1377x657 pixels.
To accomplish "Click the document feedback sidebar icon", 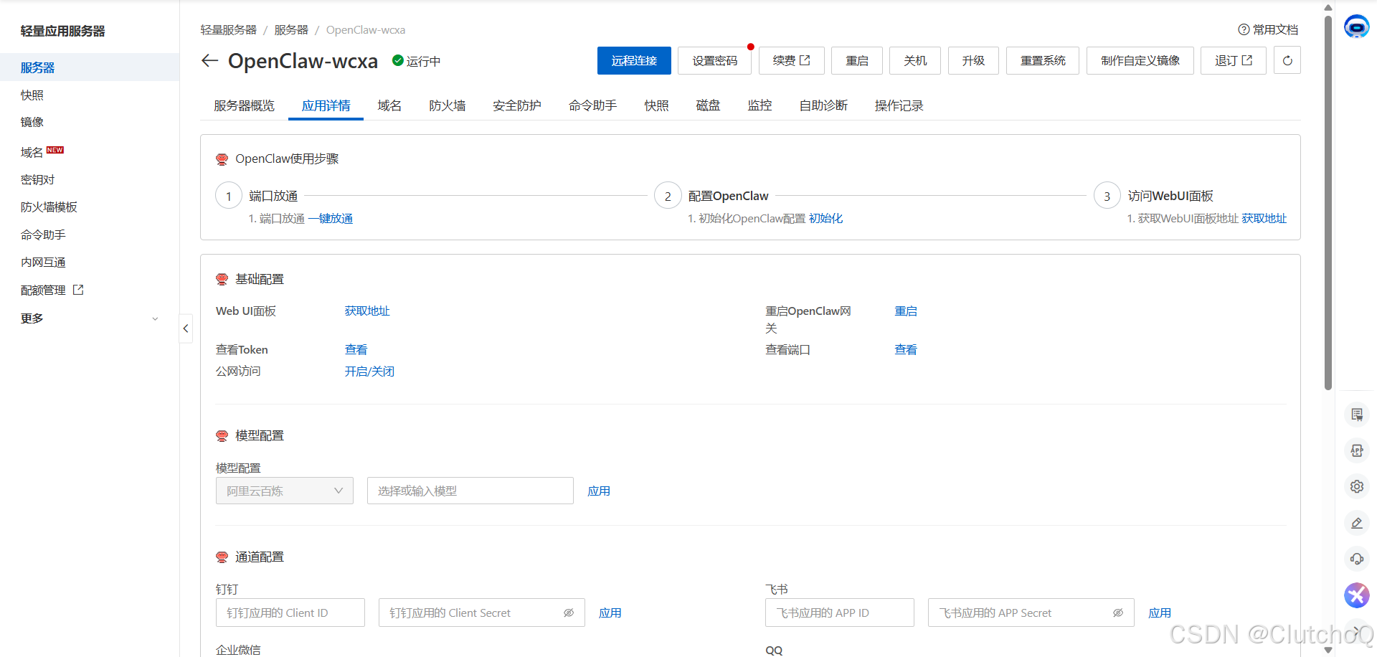I will pyautogui.click(x=1357, y=415).
